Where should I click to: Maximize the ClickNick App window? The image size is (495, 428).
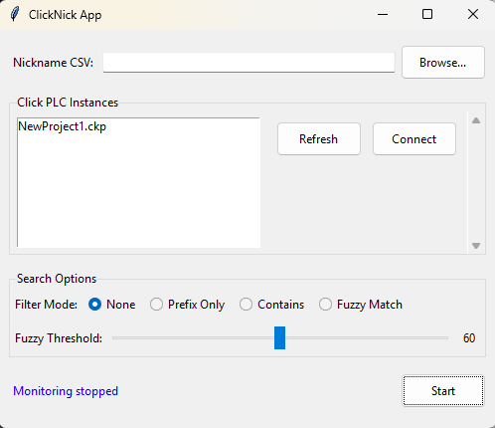pos(427,15)
